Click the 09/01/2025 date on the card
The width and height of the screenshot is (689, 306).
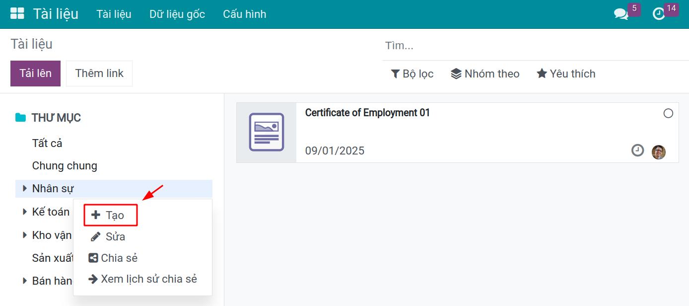click(x=335, y=151)
